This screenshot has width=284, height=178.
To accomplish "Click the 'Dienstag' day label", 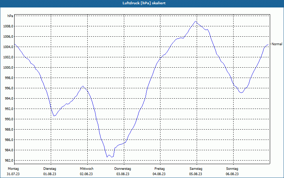I will (50, 169).
